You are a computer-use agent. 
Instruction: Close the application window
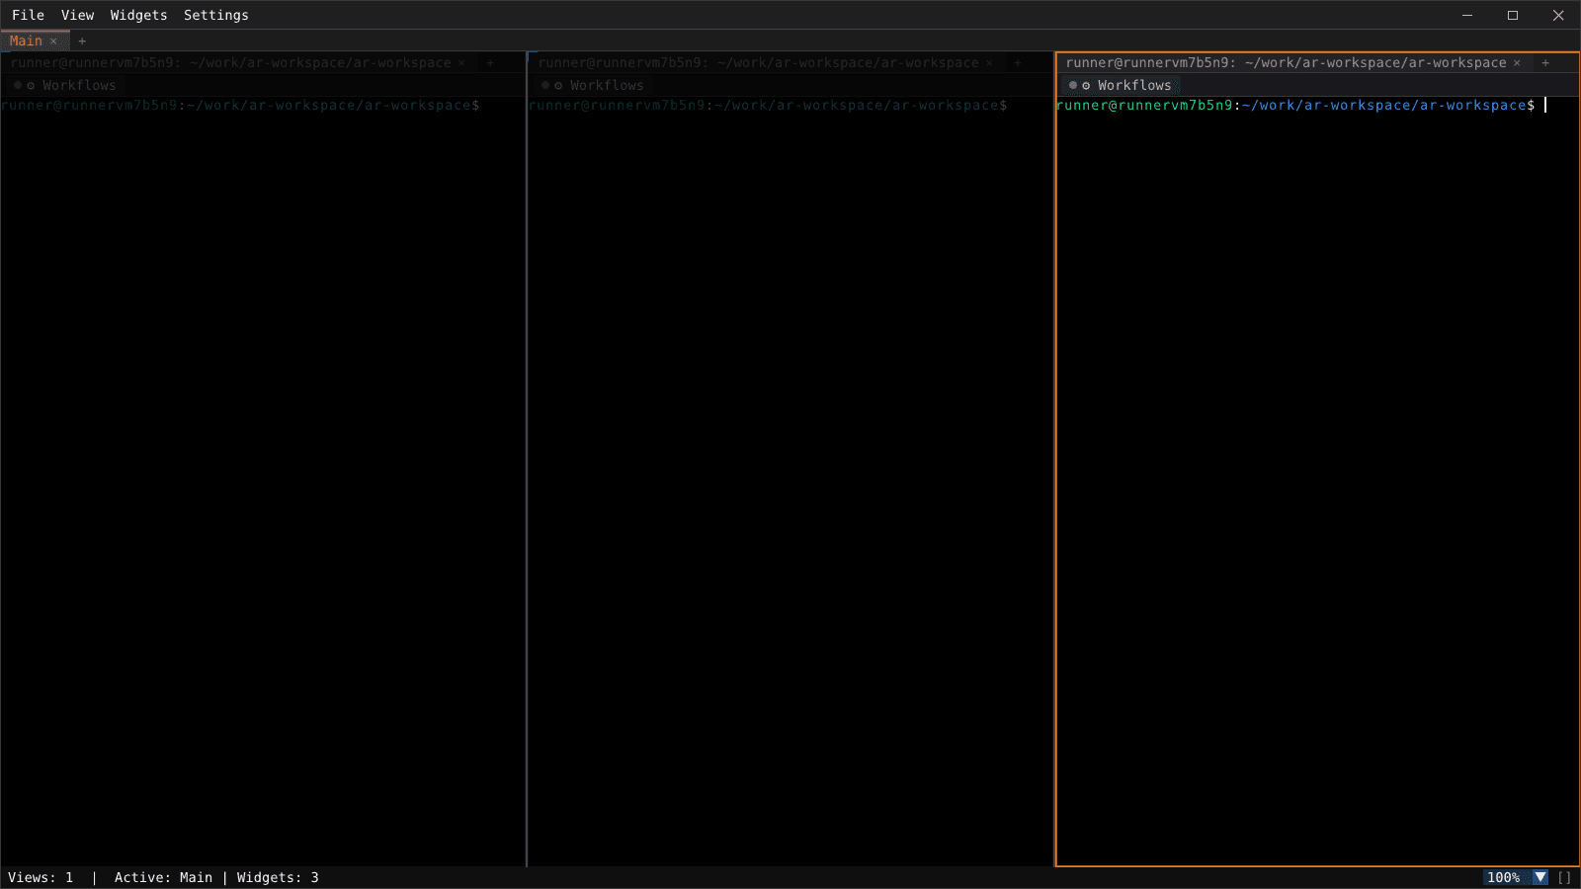pos(1558,15)
